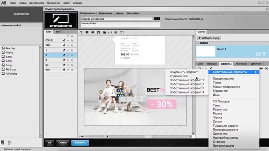Choose Удалить все... from submenu
The image size is (269, 151).
[x=179, y=76]
